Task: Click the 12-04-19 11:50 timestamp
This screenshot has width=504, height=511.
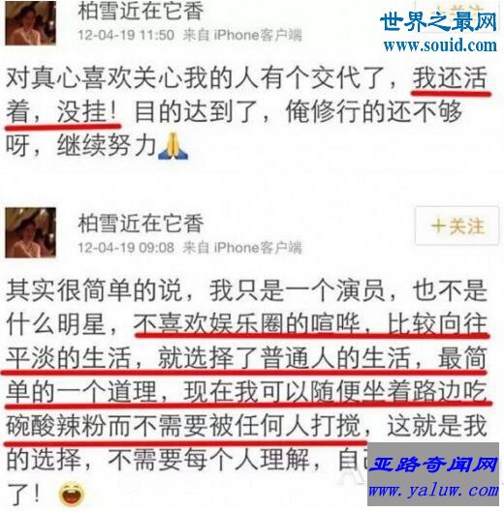Action: 126,35
